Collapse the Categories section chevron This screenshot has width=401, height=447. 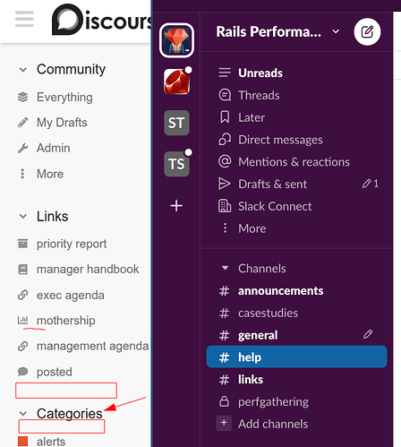(23, 414)
